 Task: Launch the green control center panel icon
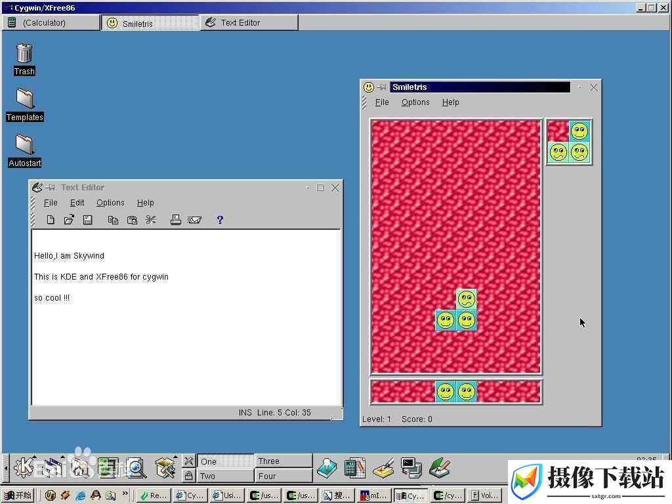[108, 467]
